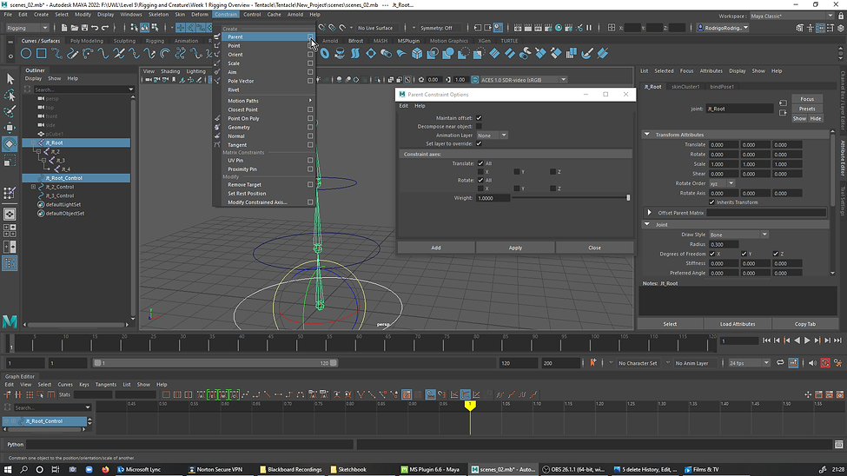This screenshot has width=847, height=476.
Task: Open Windows Start menu
Action: pyautogui.click(x=8, y=470)
